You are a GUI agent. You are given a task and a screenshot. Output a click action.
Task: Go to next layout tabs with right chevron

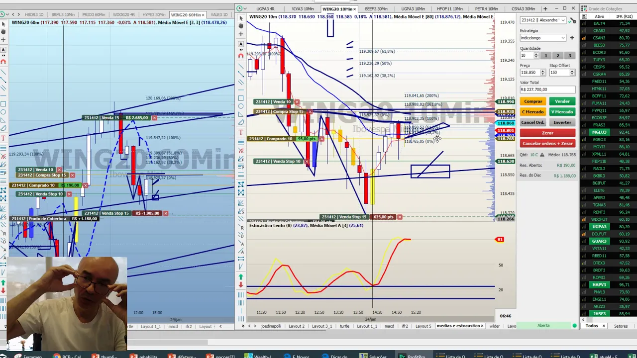(255, 326)
